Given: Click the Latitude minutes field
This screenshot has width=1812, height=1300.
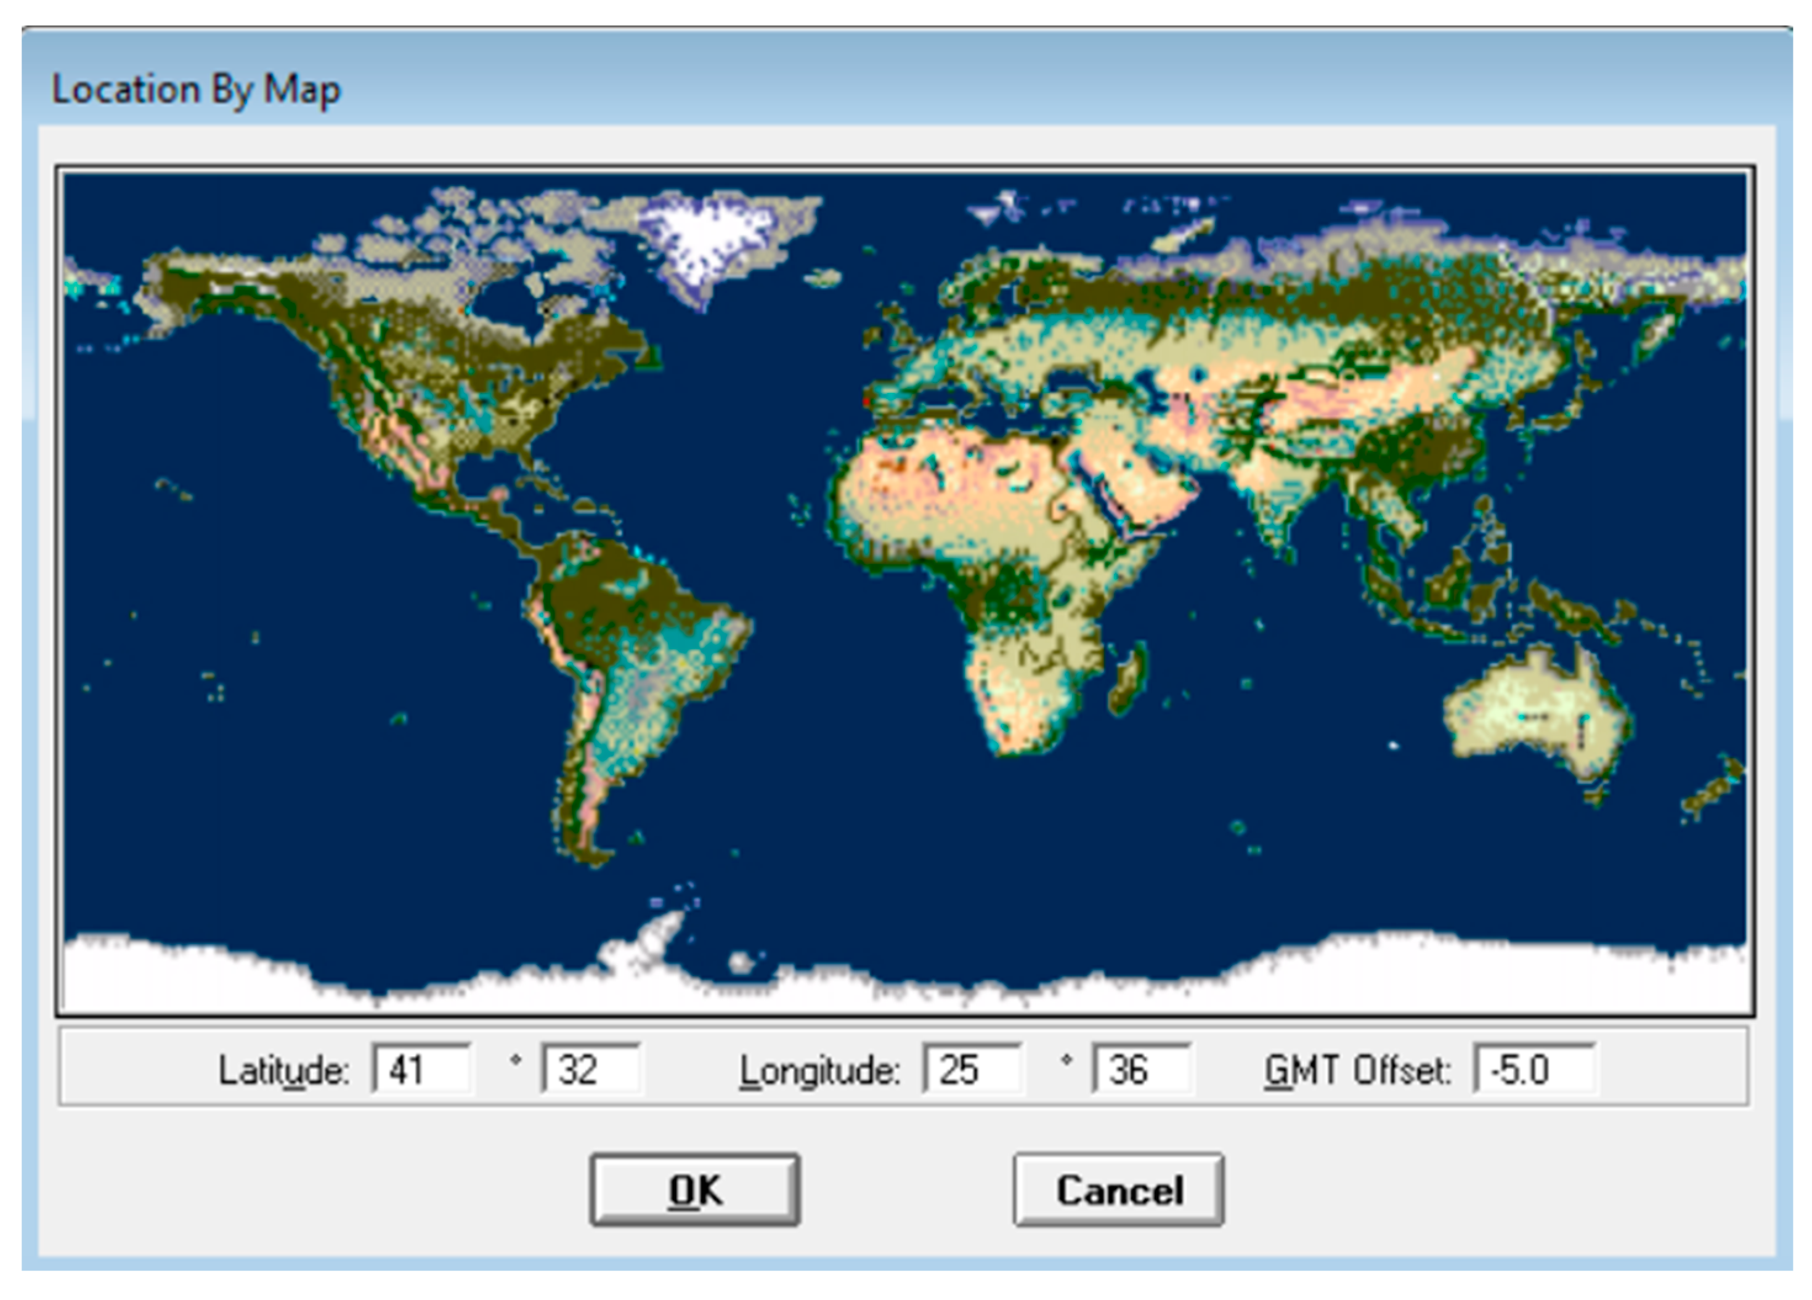Looking at the screenshot, I should point(591,1070).
